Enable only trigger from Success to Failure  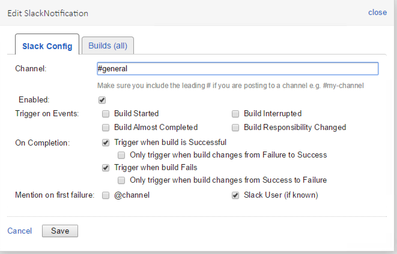121,180
